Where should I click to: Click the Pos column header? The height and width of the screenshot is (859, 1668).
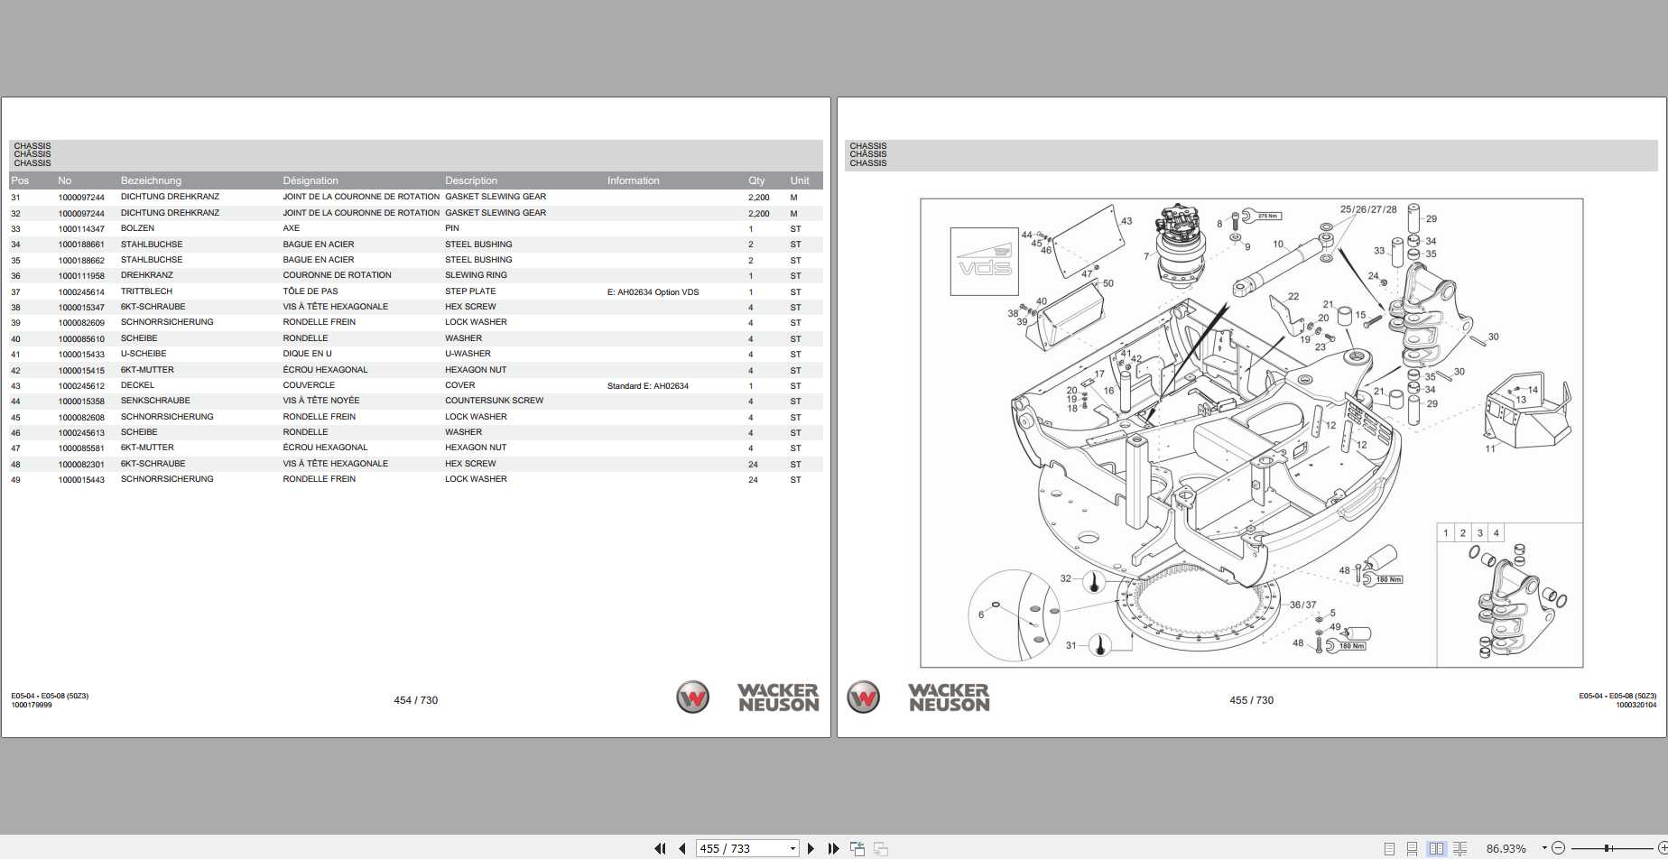pyautogui.click(x=20, y=180)
